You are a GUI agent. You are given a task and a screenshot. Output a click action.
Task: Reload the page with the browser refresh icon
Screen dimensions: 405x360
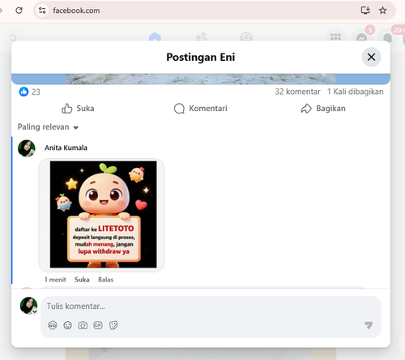pyautogui.click(x=19, y=11)
